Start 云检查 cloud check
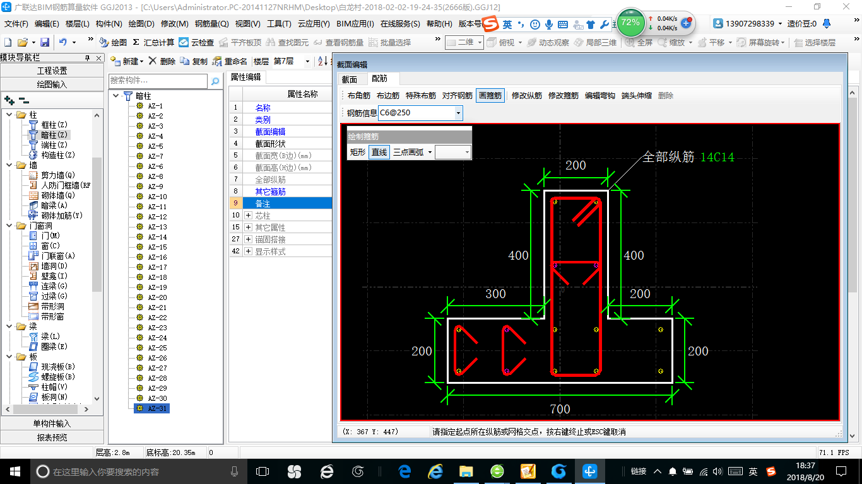The image size is (862, 484). coord(196,42)
